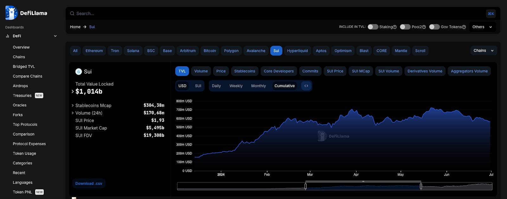Screen dimensions: 507x199
Task: Collapse the DeFi sidebar section
Action: click(x=55, y=36)
